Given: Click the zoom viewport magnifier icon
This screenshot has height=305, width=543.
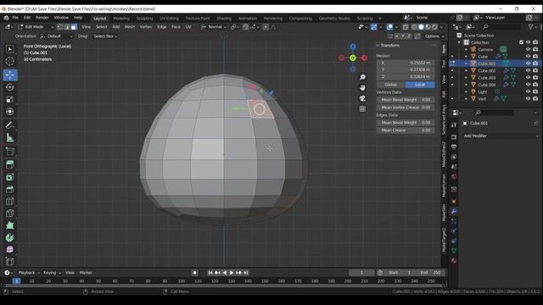Looking at the screenshot, I should point(362,77).
